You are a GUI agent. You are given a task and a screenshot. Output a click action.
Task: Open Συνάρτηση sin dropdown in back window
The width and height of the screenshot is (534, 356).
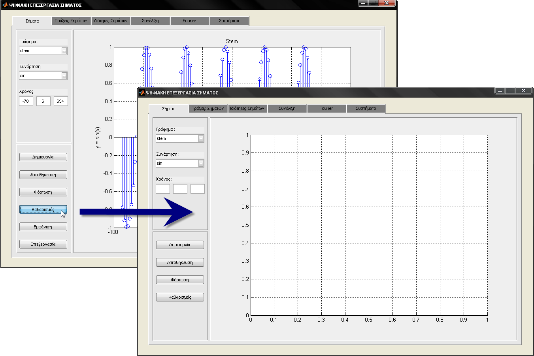[x=64, y=75]
